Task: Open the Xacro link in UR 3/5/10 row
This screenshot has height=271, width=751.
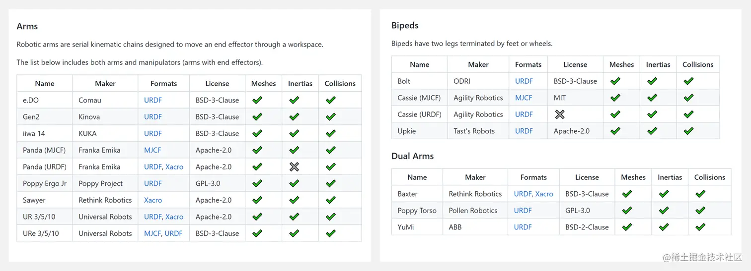Action: (174, 217)
